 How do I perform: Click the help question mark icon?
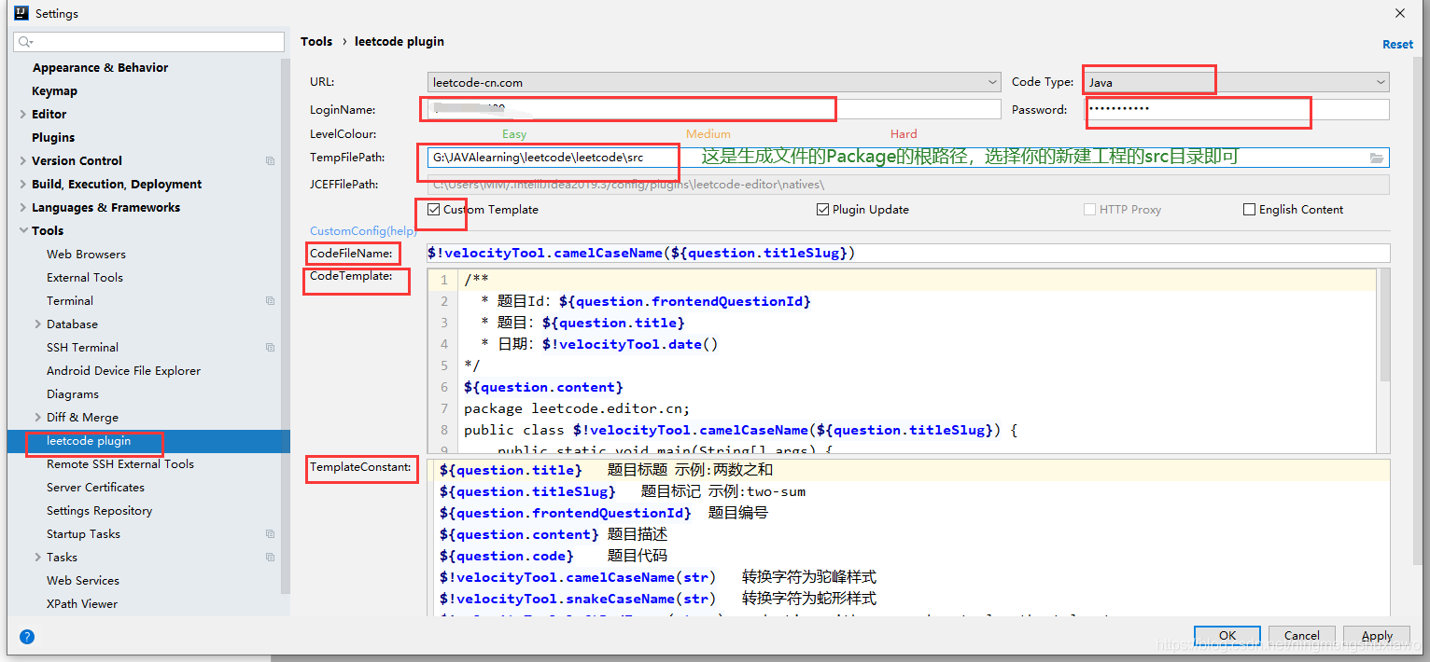pos(27,637)
